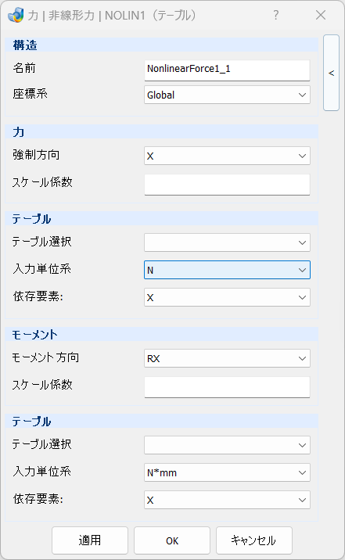Viewport: 345px width, 560px height.
Task: Open the moment 依存要素 dropdown
Action: pos(227,500)
